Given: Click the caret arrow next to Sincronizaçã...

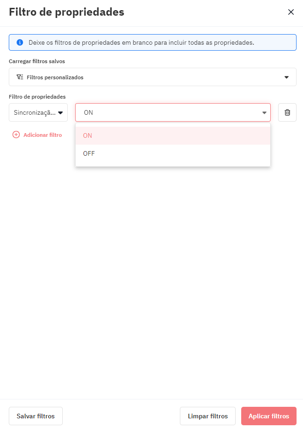Looking at the screenshot, I should pyautogui.click(x=60, y=113).
